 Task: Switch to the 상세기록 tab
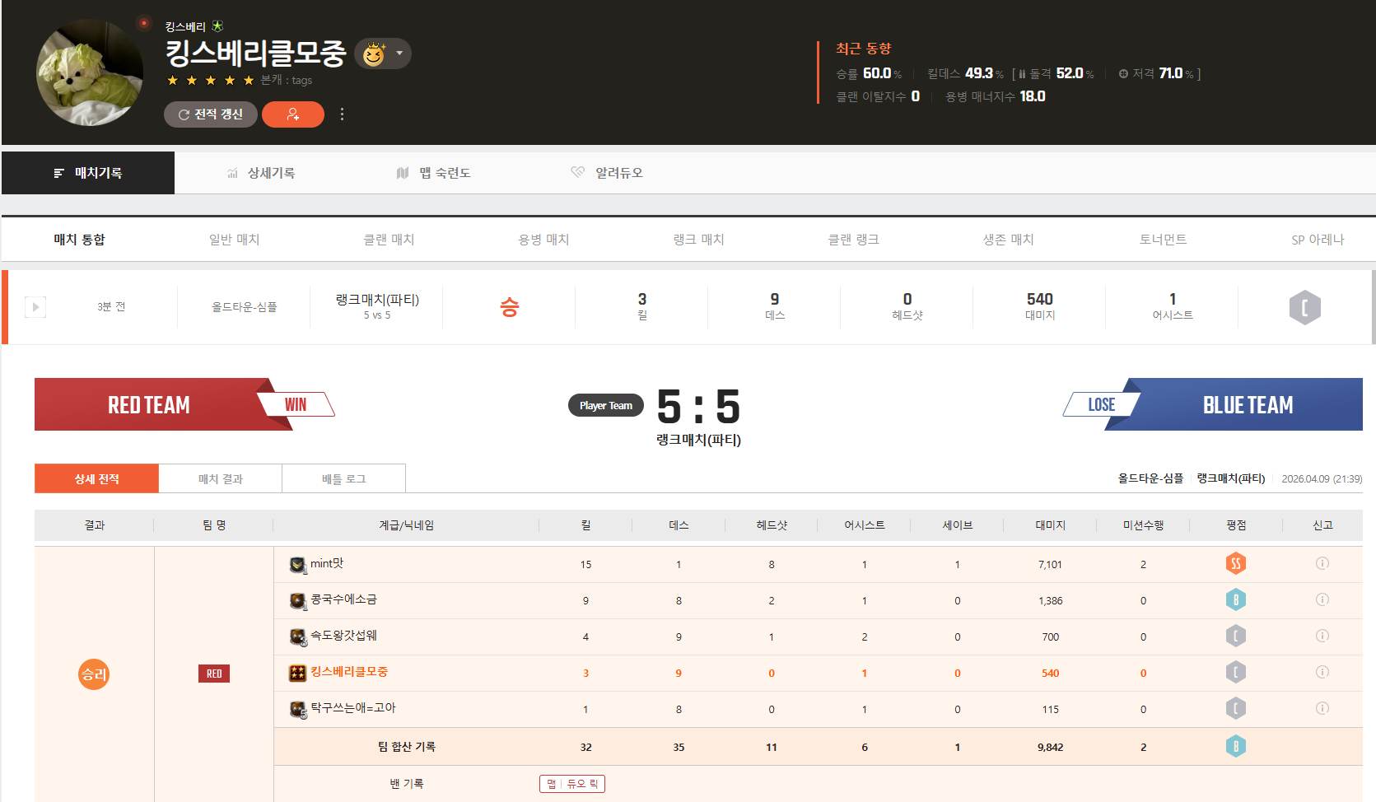coord(261,173)
